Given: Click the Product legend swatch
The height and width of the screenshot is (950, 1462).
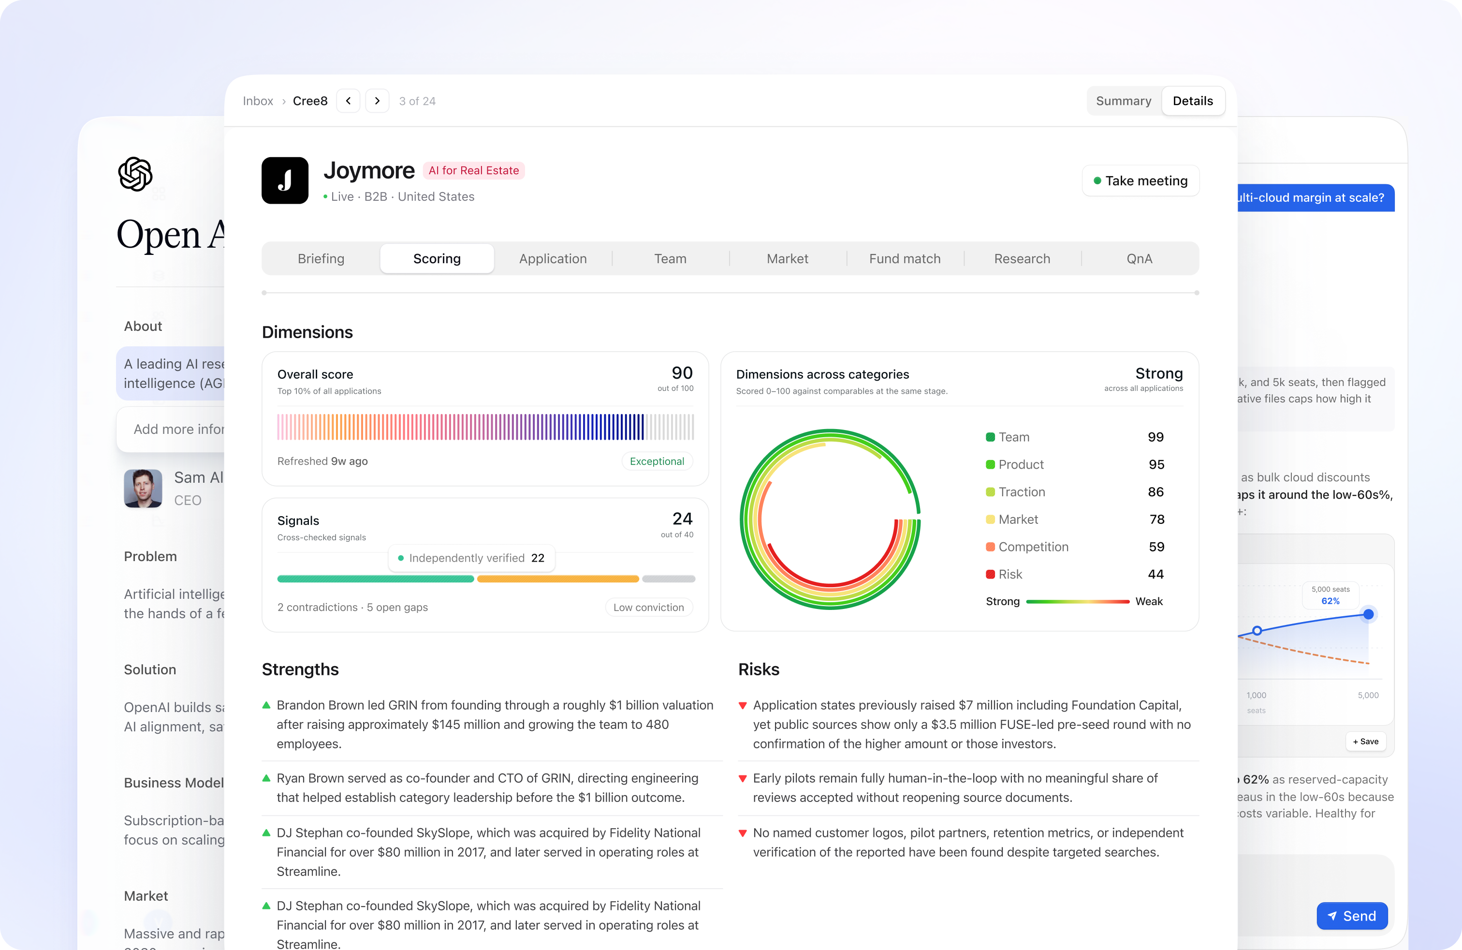Looking at the screenshot, I should (990, 464).
